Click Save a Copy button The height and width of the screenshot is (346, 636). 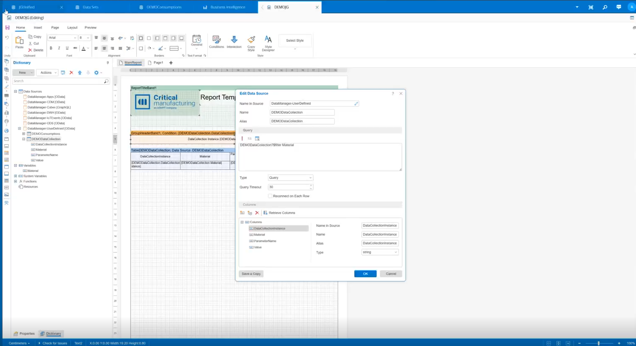click(251, 274)
